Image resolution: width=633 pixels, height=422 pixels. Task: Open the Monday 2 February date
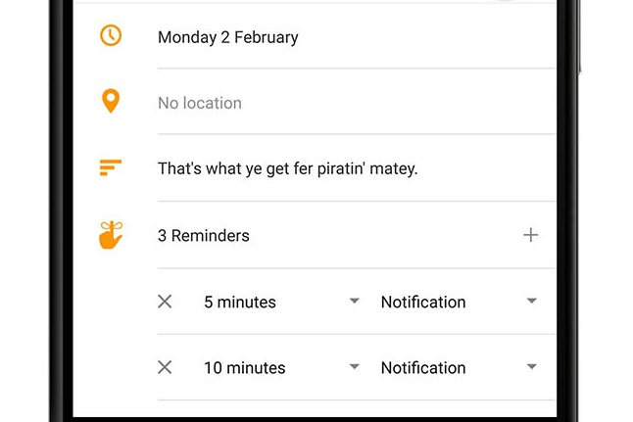click(227, 37)
